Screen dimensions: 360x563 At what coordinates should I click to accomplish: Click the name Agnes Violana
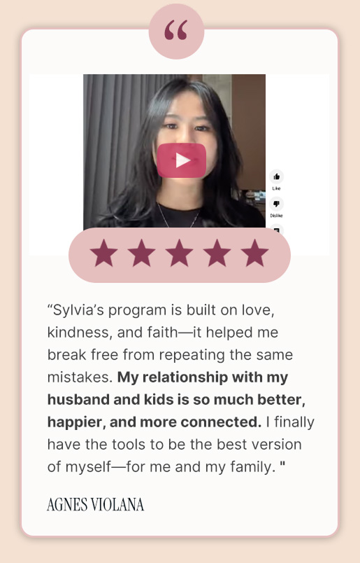(x=95, y=504)
